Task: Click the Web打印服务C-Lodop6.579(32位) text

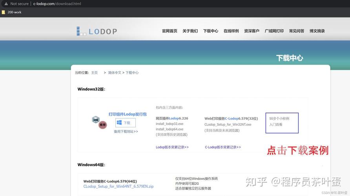Action: pyautogui.click(x=231, y=119)
